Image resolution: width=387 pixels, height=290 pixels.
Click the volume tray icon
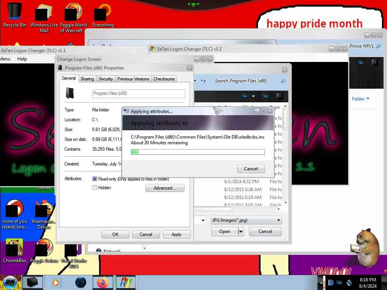click(349, 282)
